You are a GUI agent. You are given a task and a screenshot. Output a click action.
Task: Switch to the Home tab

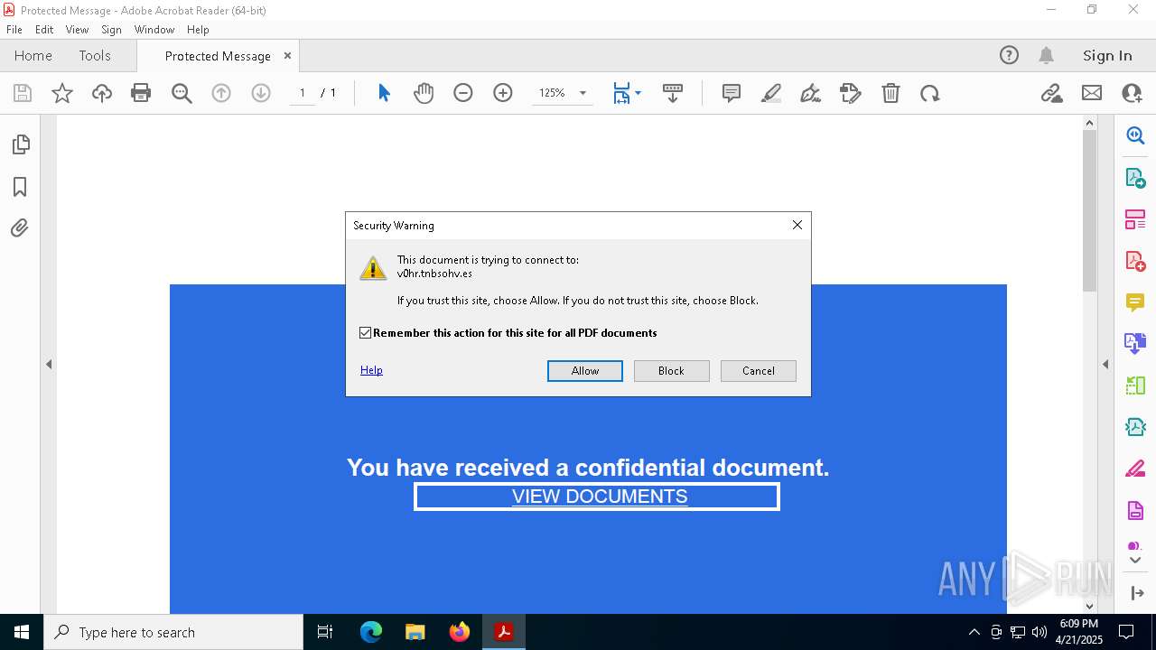tap(33, 56)
